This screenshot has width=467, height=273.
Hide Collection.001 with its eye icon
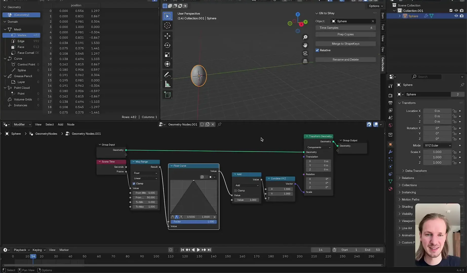tap(456, 11)
